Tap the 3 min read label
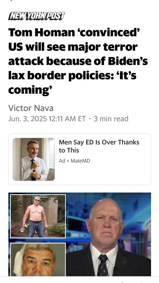The width and height of the screenshot is (159, 283). click(111, 119)
